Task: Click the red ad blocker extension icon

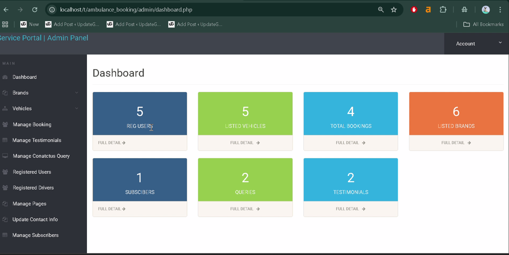Action: point(414,10)
